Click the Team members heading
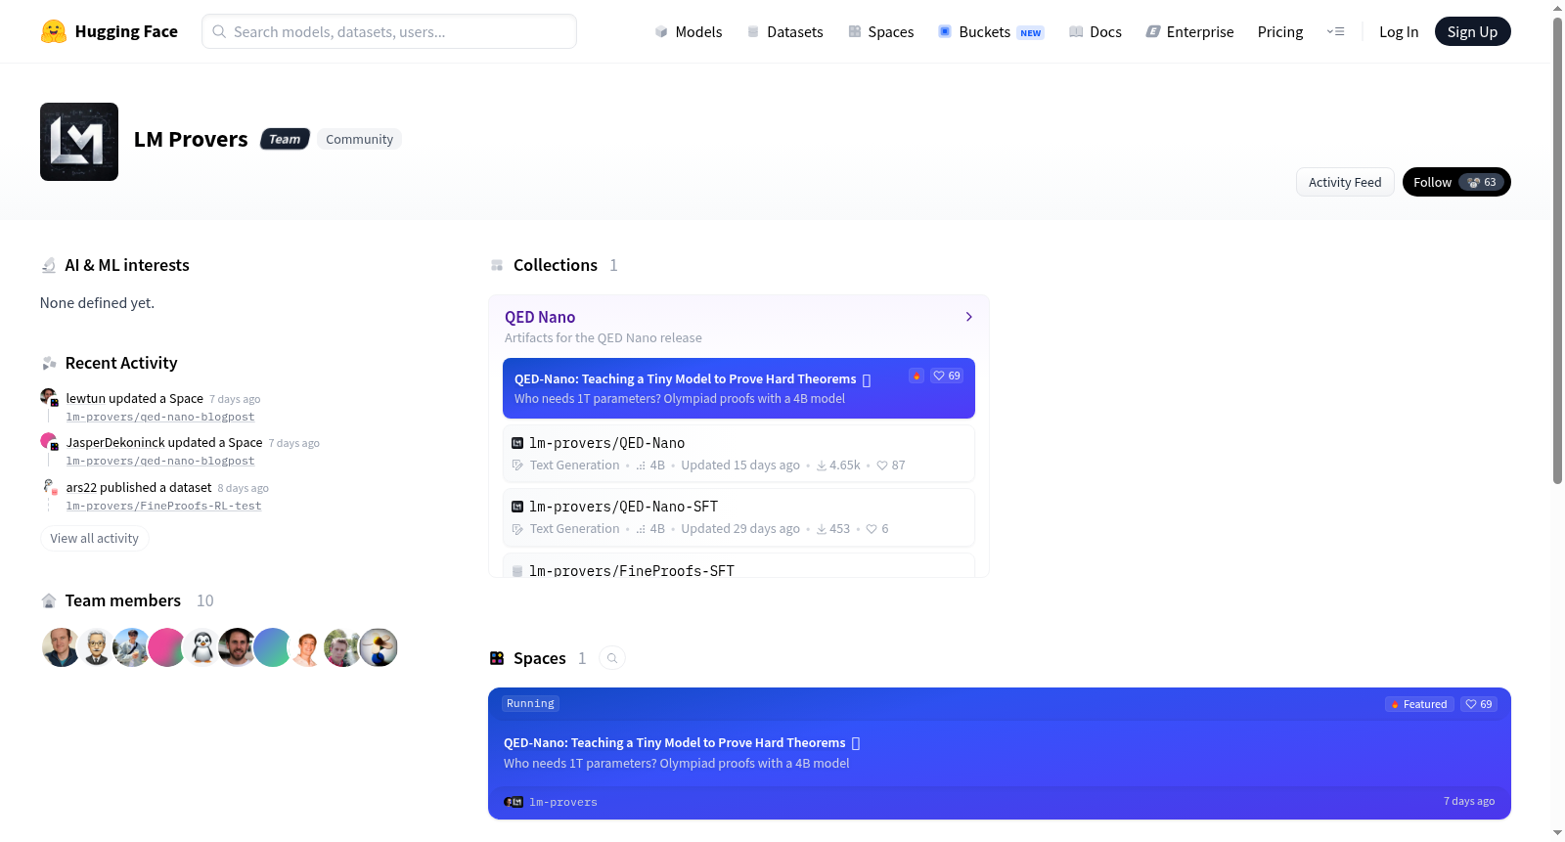The height and width of the screenshot is (842, 1565). coord(123,600)
